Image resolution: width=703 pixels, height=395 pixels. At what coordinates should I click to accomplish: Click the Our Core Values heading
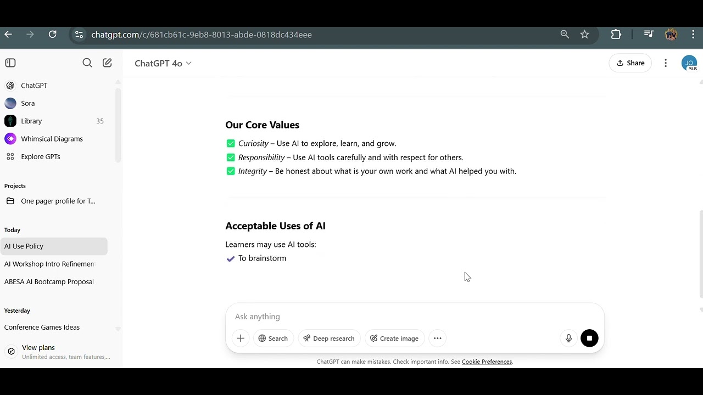coord(262,125)
